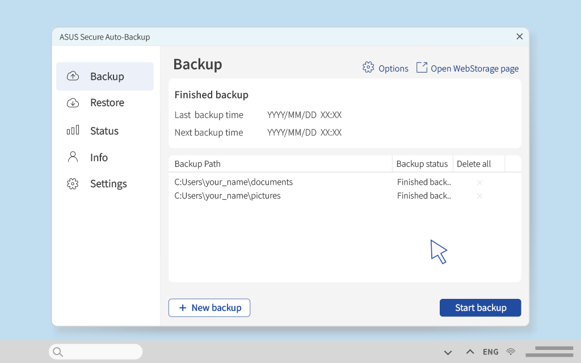This screenshot has height=363, width=581.
Task: Click the Restore cloud download icon
Action: [x=73, y=103]
